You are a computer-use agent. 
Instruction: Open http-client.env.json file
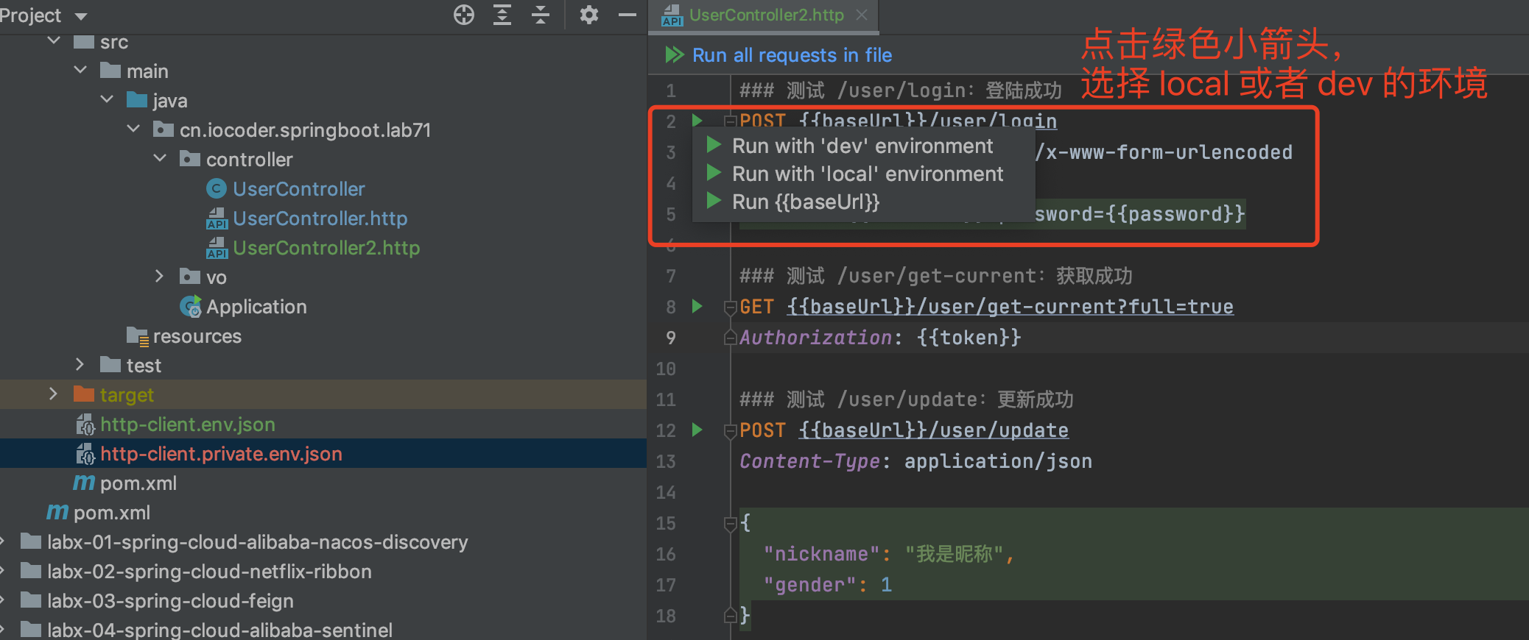pyautogui.click(x=187, y=424)
